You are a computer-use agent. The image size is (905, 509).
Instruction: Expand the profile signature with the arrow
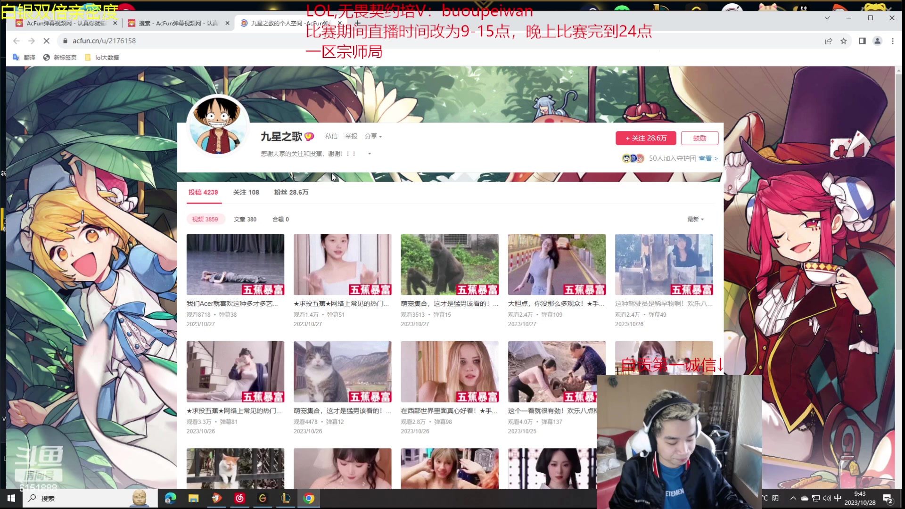point(370,154)
